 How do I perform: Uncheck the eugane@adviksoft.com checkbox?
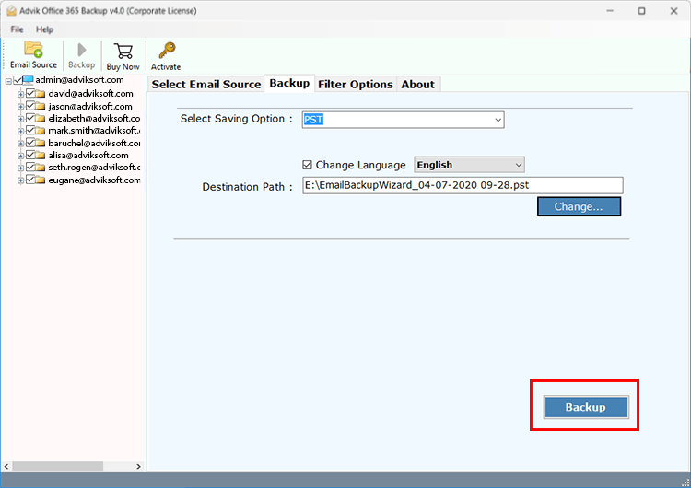click(x=30, y=180)
